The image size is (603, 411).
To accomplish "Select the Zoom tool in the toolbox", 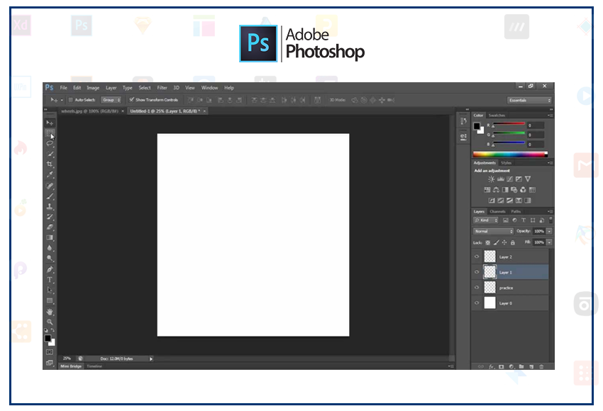I will coord(50,322).
